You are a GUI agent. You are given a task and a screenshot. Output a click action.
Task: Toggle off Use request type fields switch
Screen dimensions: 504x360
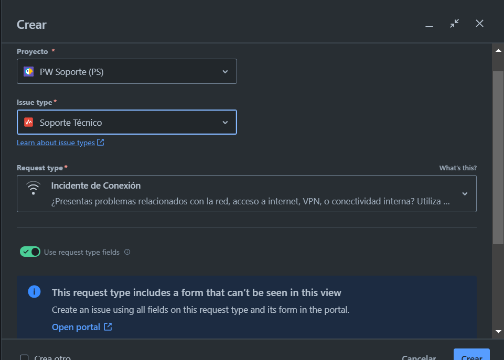click(x=30, y=252)
